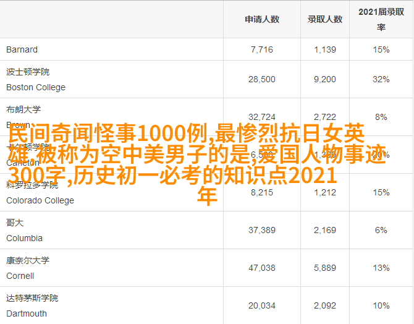Image resolution: width=414 pixels, height=324 pixels.
Task: Click the 15% rate in Colorado College row
Action: pos(381,192)
